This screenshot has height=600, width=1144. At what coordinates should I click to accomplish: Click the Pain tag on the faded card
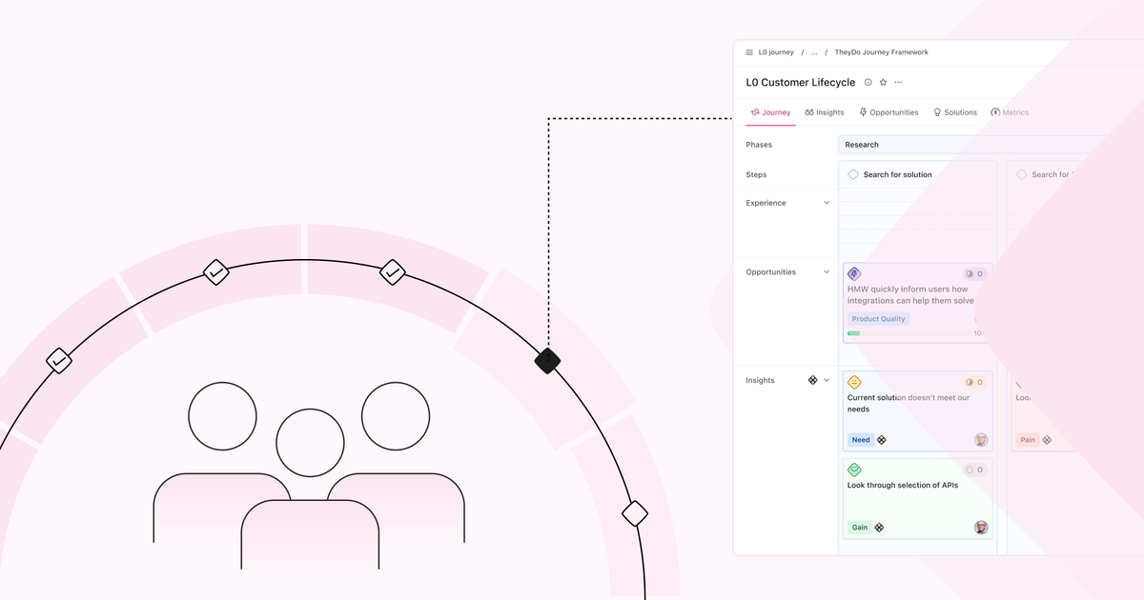(x=1027, y=440)
